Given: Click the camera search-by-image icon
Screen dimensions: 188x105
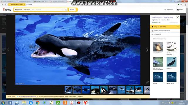Looking at the screenshot, I should pyautogui.click(x=66, y=10).
